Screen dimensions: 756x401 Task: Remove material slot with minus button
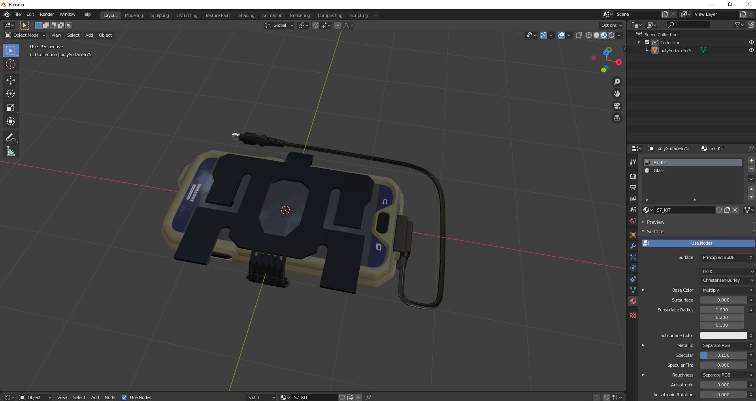[x=751, y=169]
